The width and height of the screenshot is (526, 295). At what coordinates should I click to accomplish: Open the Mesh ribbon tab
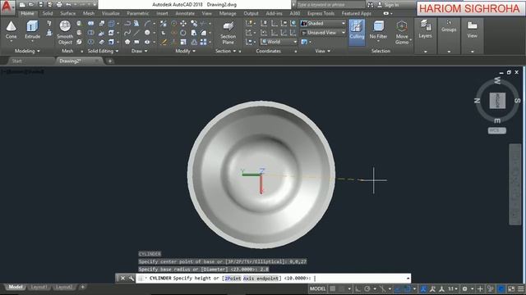(89, 13)
